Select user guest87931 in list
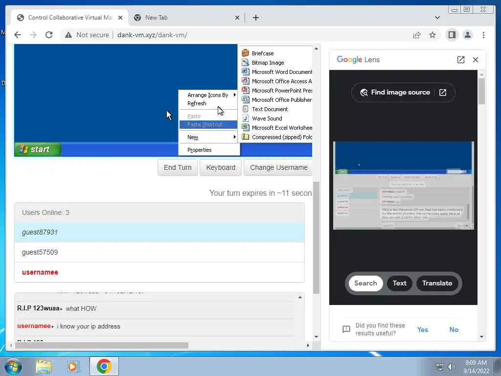Viewport: 501px width, 376px height. point(159,233)
